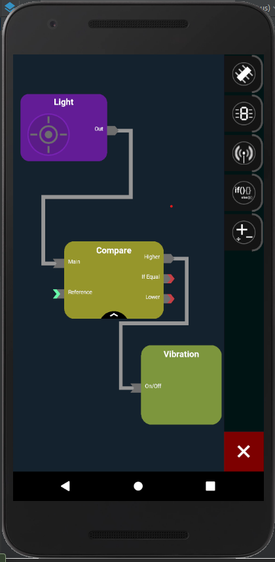Click the Lower label in Compare
Screen dimensions: 275x562
point(153,297)
